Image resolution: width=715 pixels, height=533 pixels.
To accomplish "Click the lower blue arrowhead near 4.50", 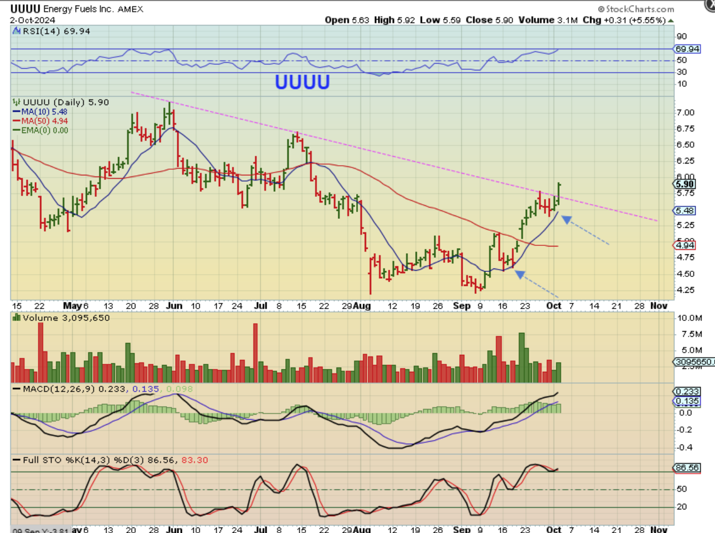I will click(x=520, y=274).
